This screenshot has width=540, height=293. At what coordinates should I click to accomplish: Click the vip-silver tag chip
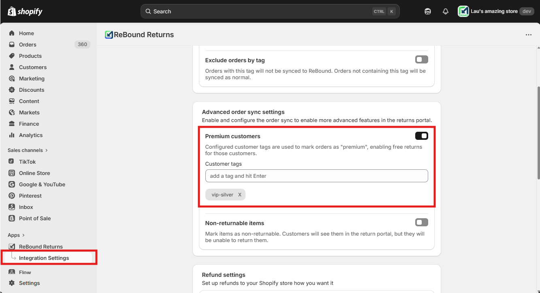pos(225,195)
